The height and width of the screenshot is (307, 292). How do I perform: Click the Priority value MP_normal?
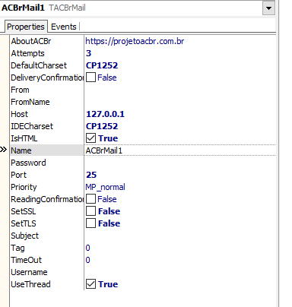pyautogui.click(x=105, y=187)
